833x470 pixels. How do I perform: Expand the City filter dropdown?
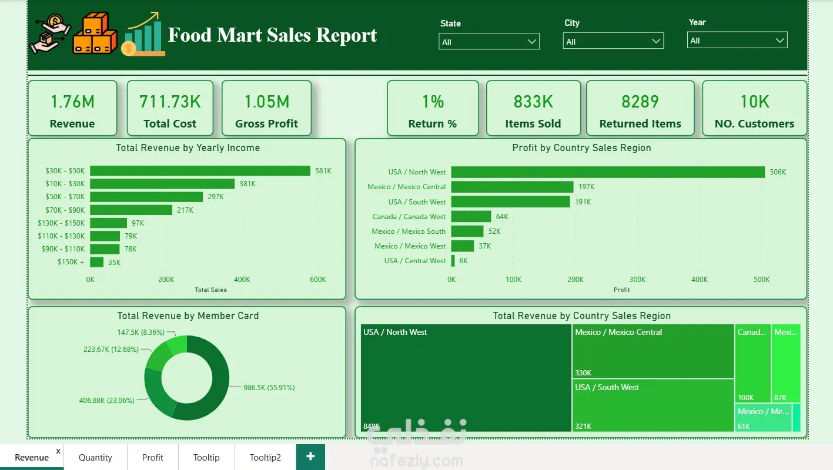click(614, 41)
